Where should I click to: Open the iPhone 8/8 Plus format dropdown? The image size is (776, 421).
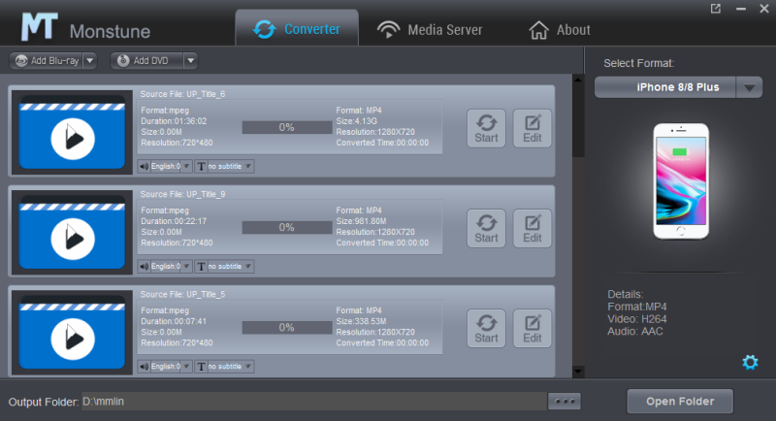coord(750,87)
